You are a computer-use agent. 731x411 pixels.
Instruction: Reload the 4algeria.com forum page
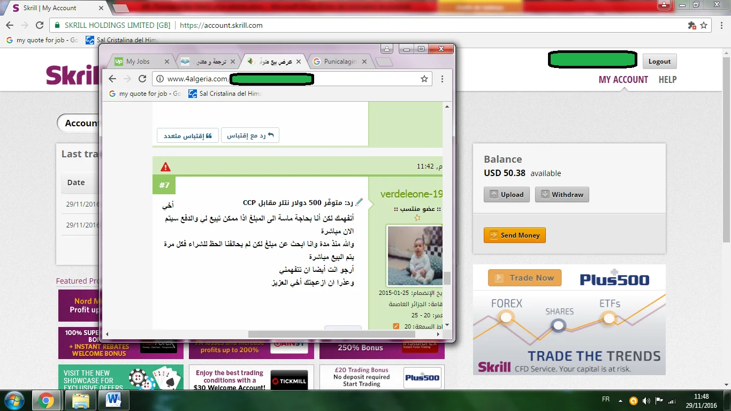[142, 79]
